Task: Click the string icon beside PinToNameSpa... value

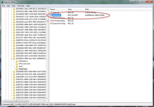Action: pyautogui.click(x=51, y=21)
